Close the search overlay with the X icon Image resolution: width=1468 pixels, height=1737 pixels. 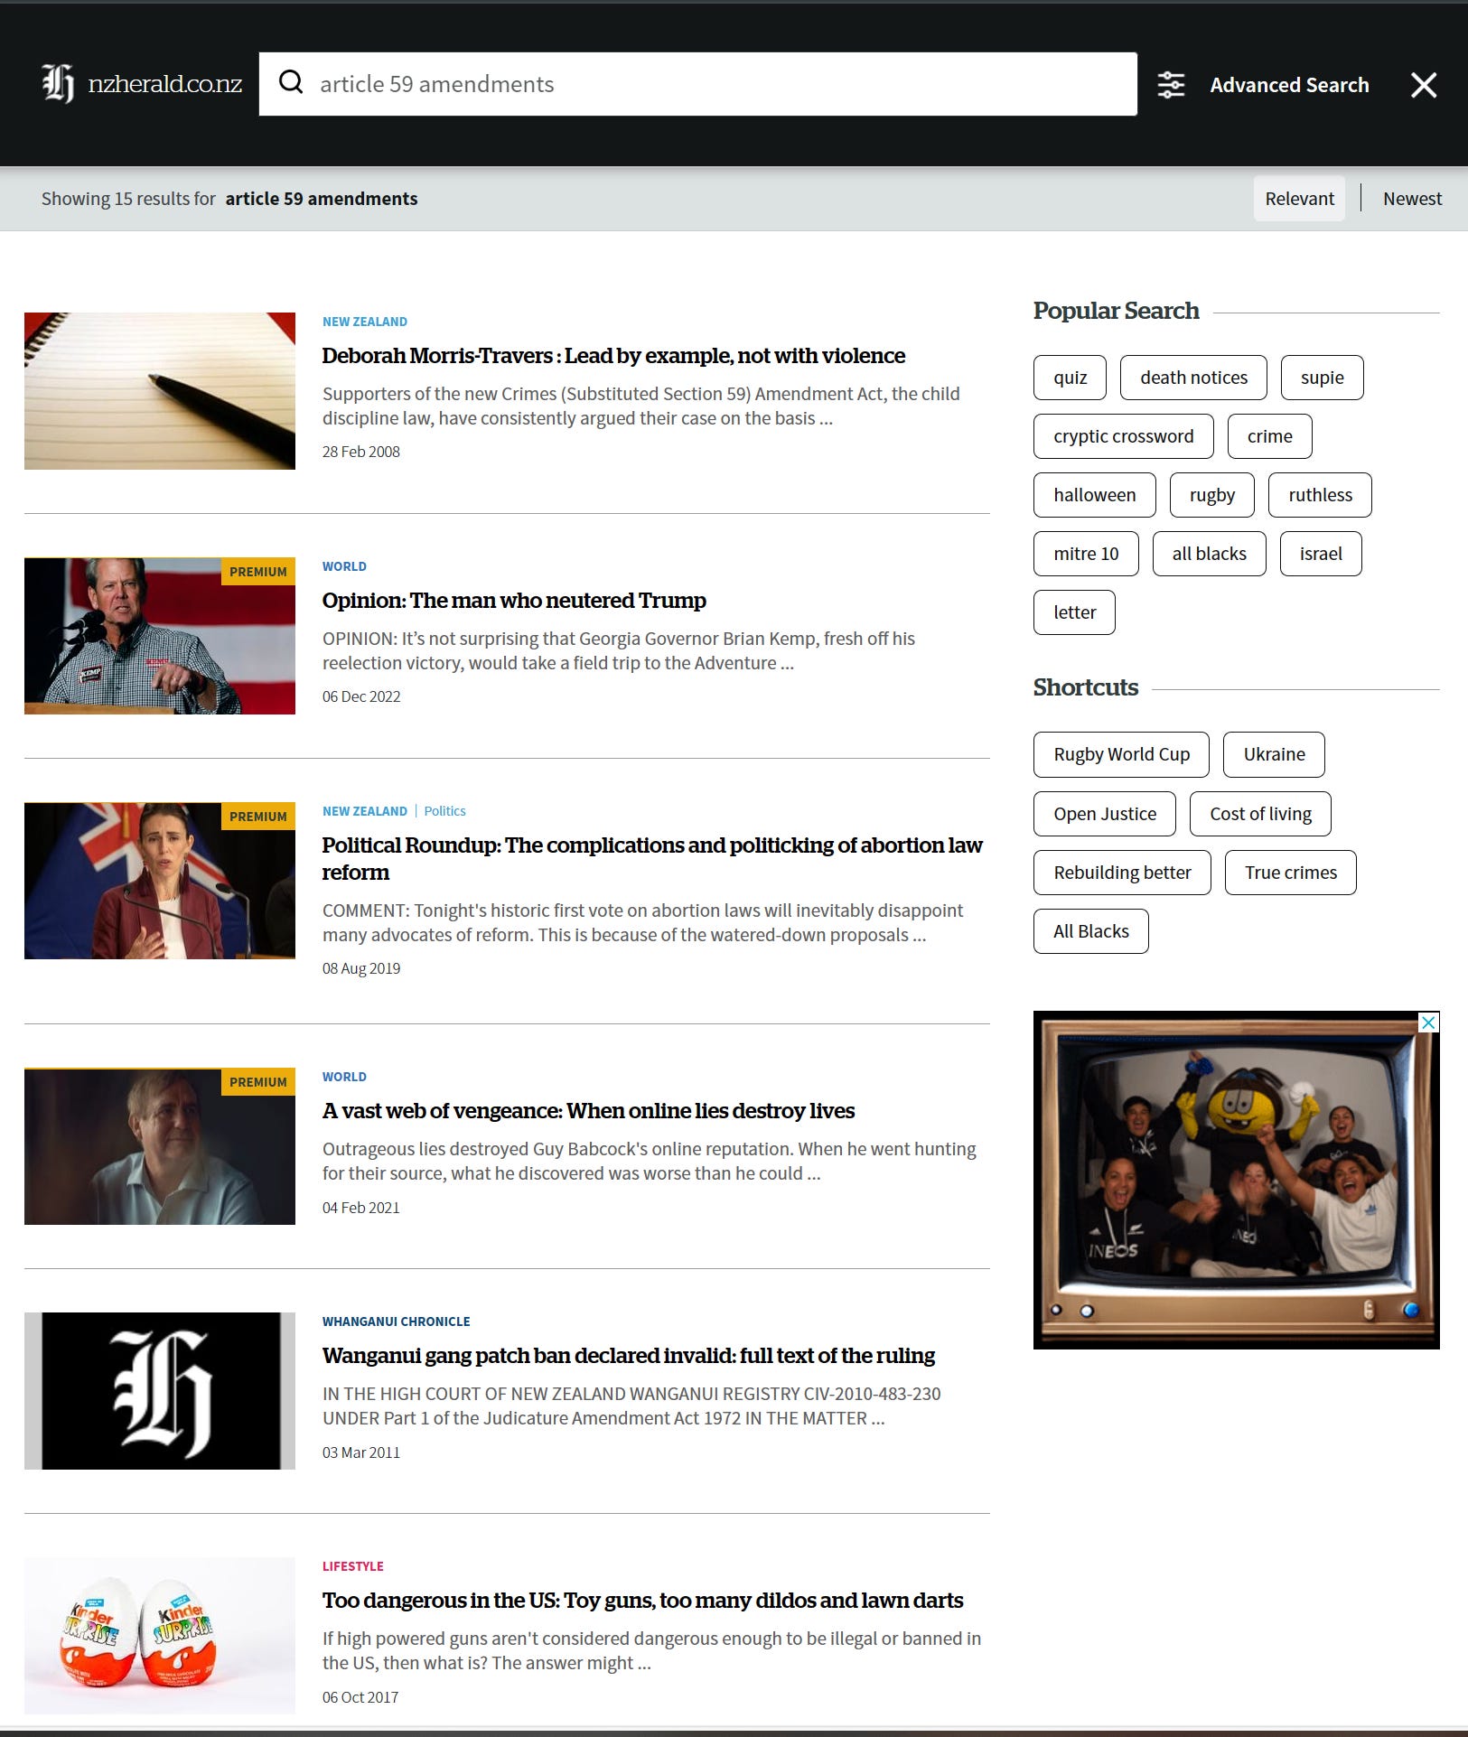pyautogui.click(x=1424, y=85)
